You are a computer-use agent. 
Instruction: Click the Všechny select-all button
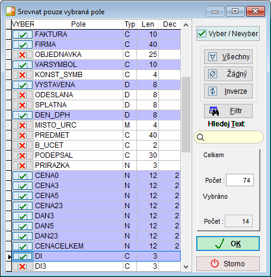coord(228,57)
